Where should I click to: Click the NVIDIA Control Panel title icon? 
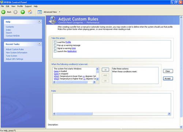1,2
